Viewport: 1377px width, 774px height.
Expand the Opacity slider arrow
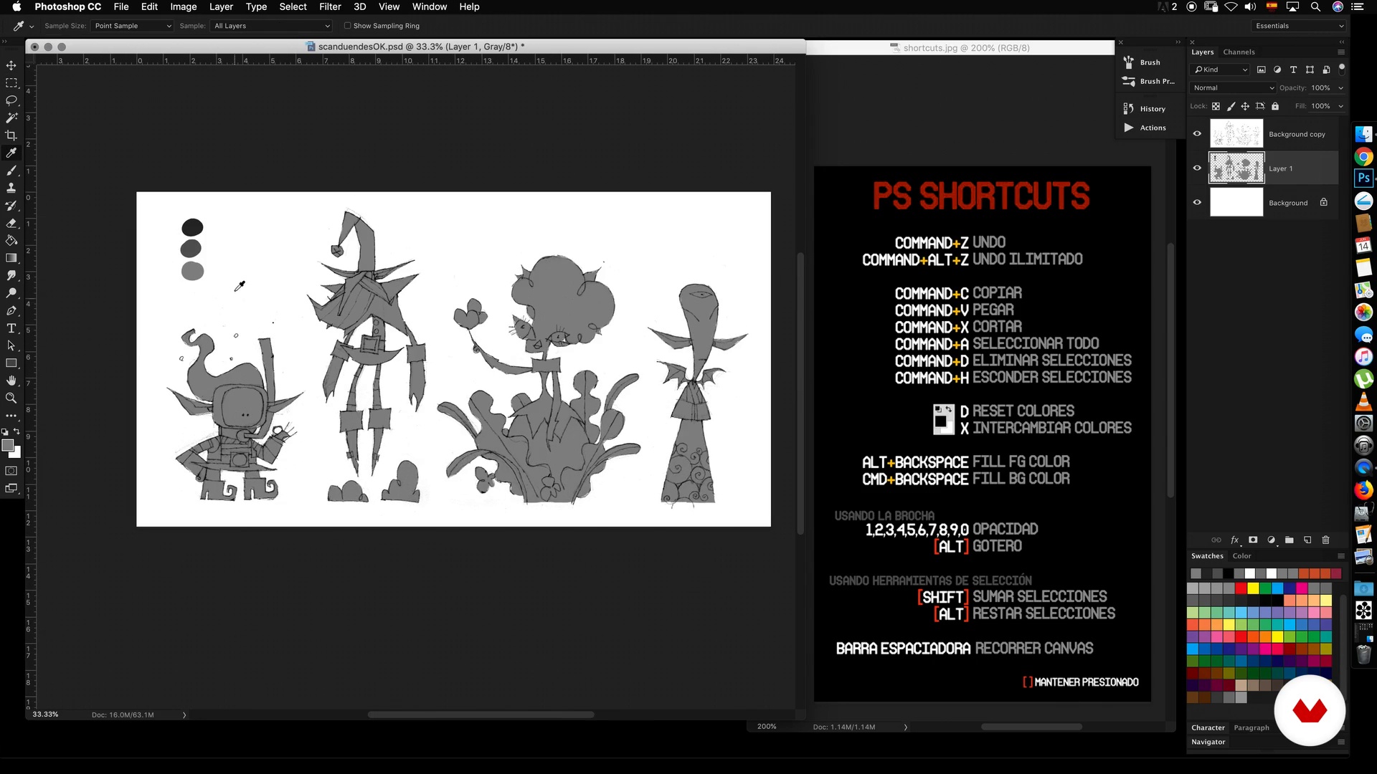pos(1340,88)
